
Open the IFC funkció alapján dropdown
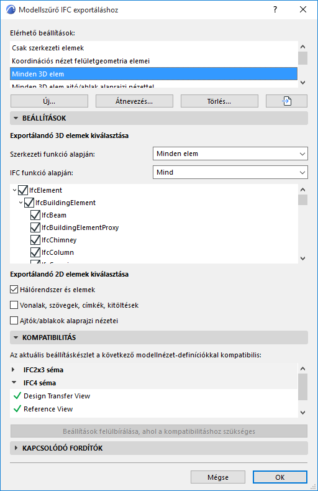point(230,172)
